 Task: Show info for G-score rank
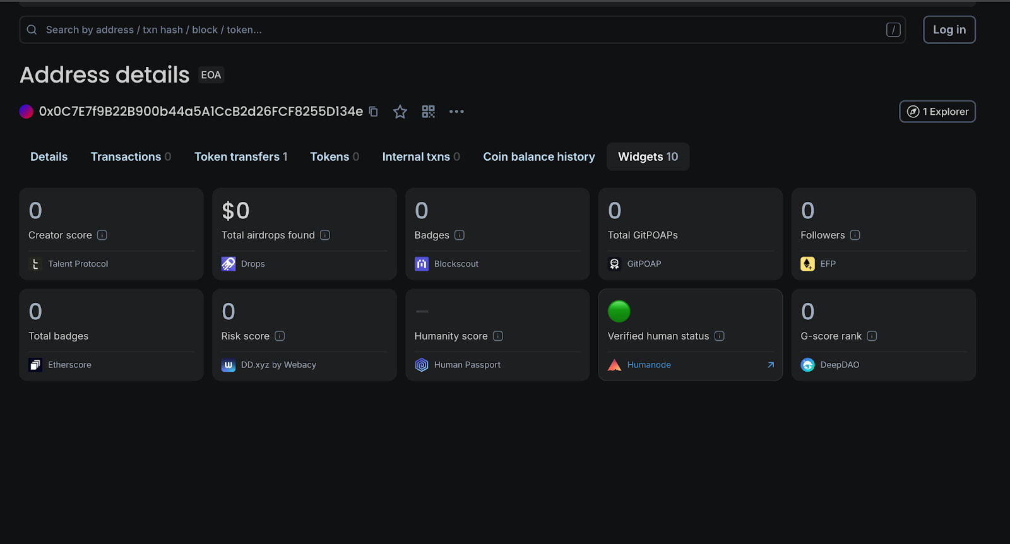872,336
